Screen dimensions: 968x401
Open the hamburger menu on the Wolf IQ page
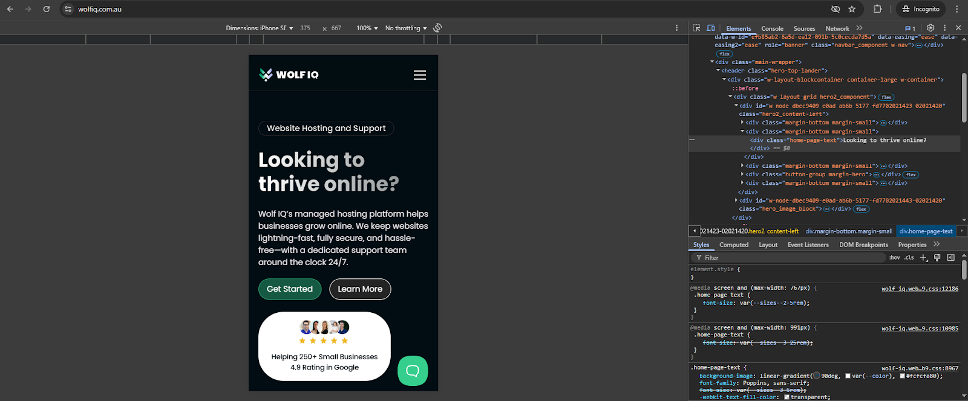420,75
